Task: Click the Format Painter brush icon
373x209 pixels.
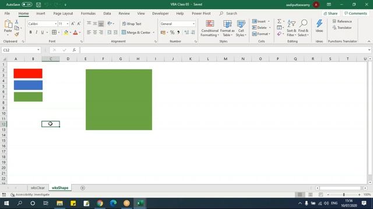Action: (17, 34)
